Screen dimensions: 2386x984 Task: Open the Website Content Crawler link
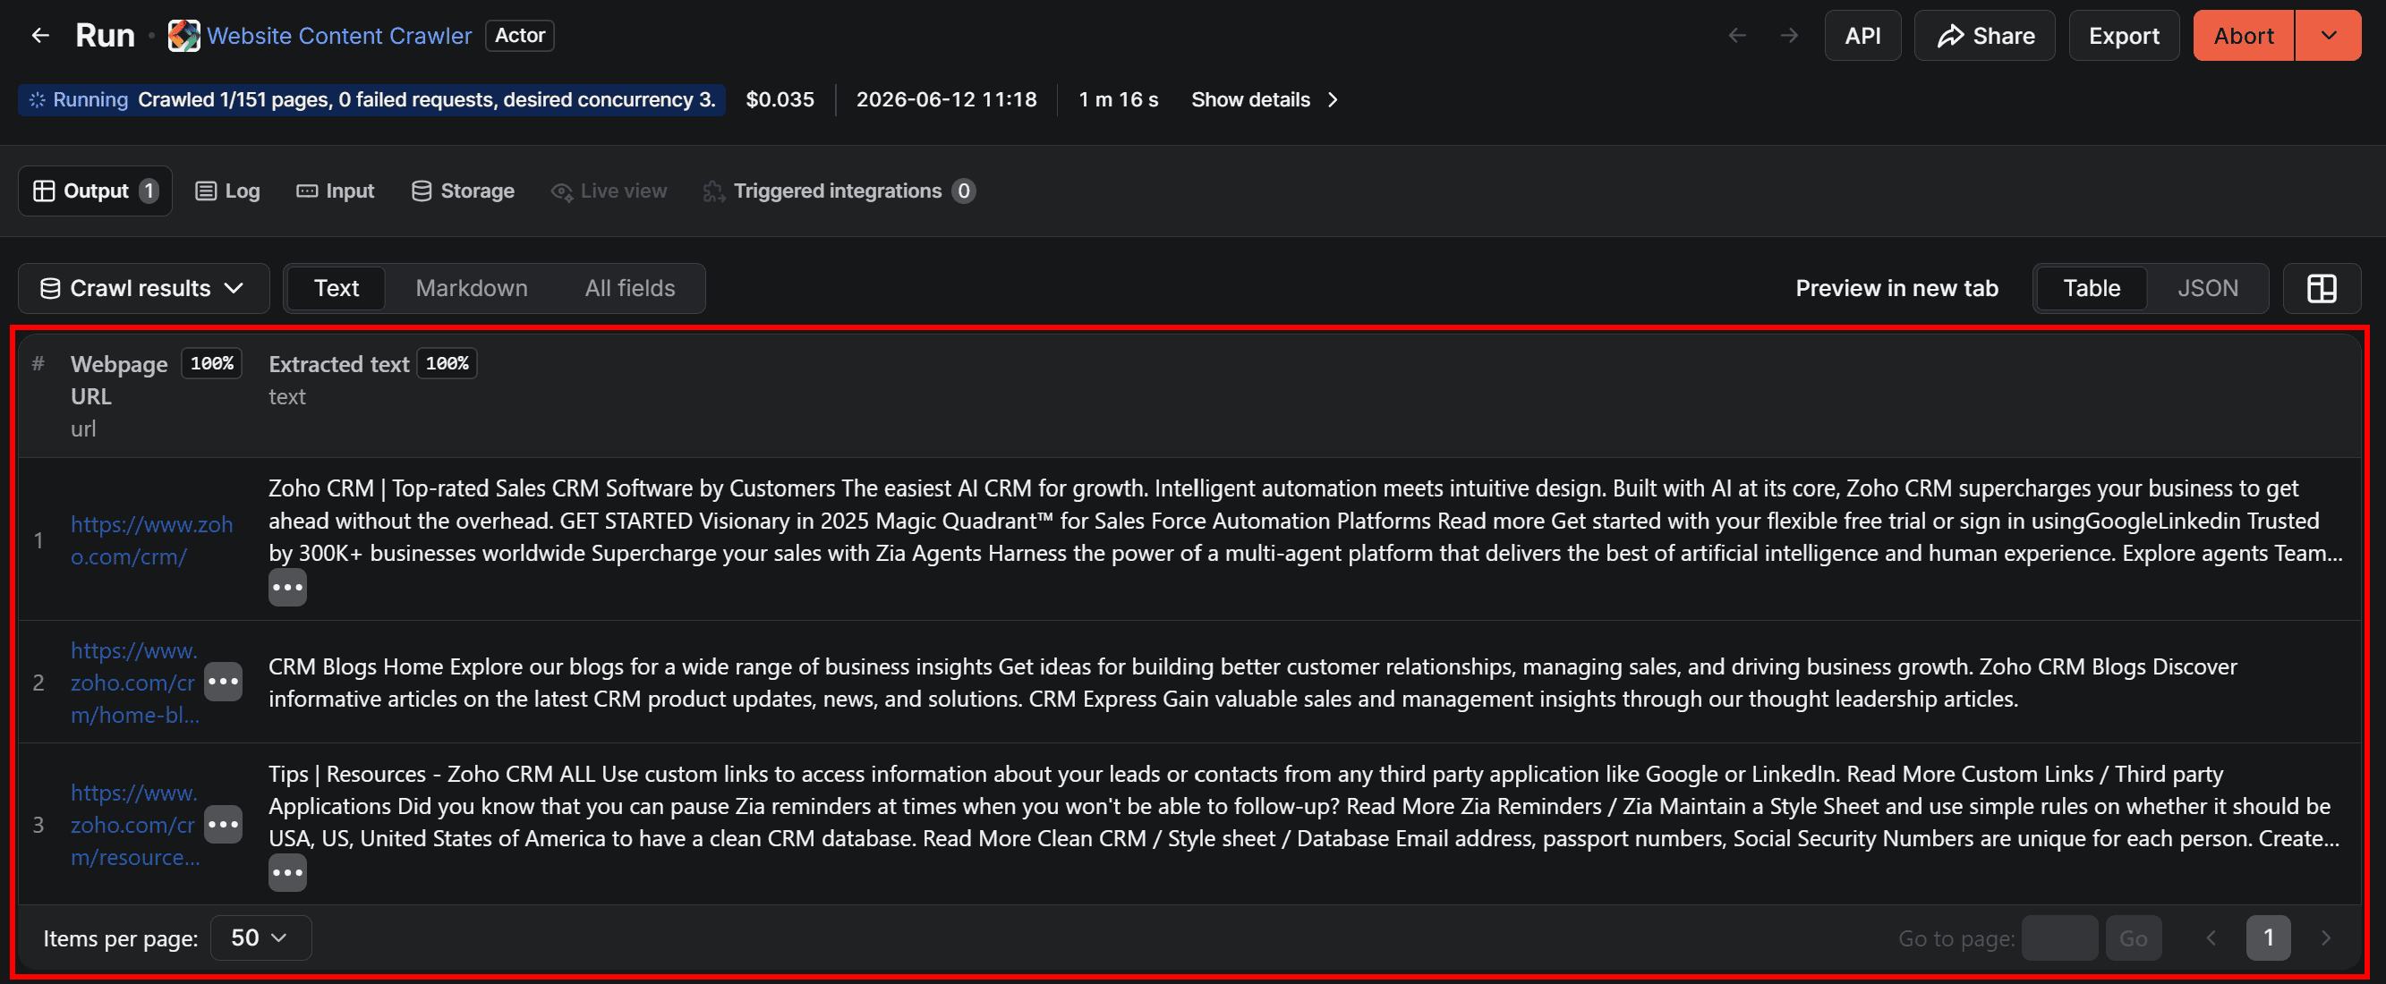339,35
